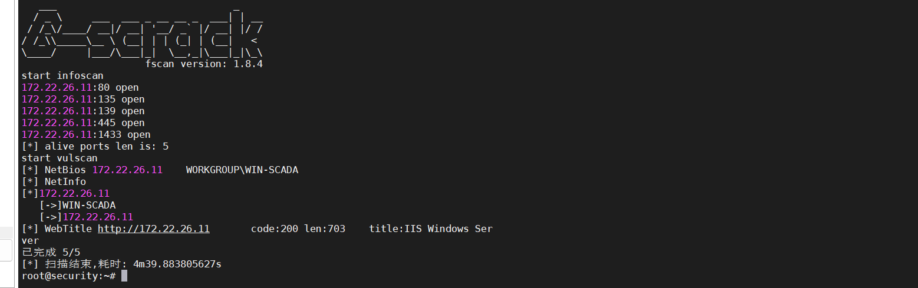The width and height of the screenshot is (918, 288).
Task: Click the port 139 open result line
Action: click(82, 111)
